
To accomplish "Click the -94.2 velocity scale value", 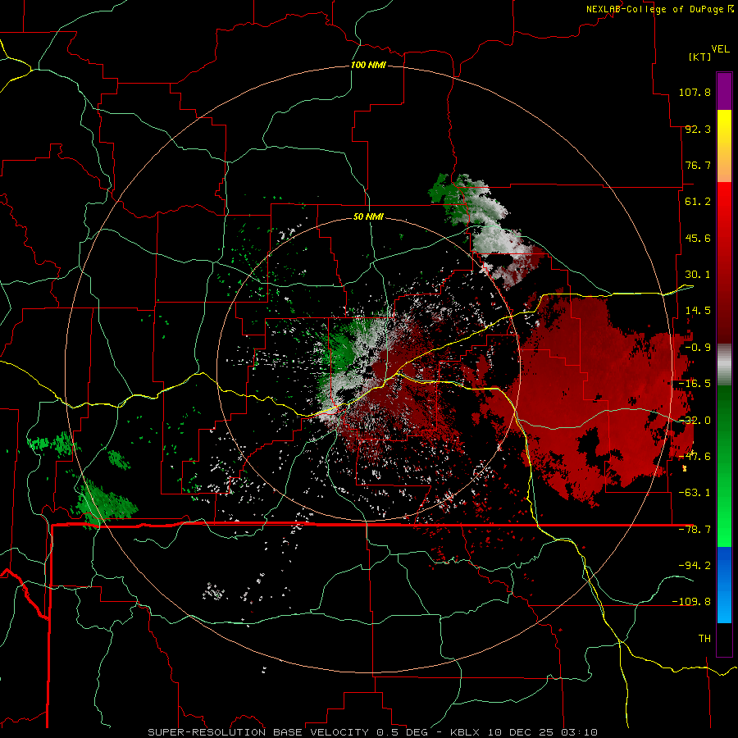I will [695, 566].
